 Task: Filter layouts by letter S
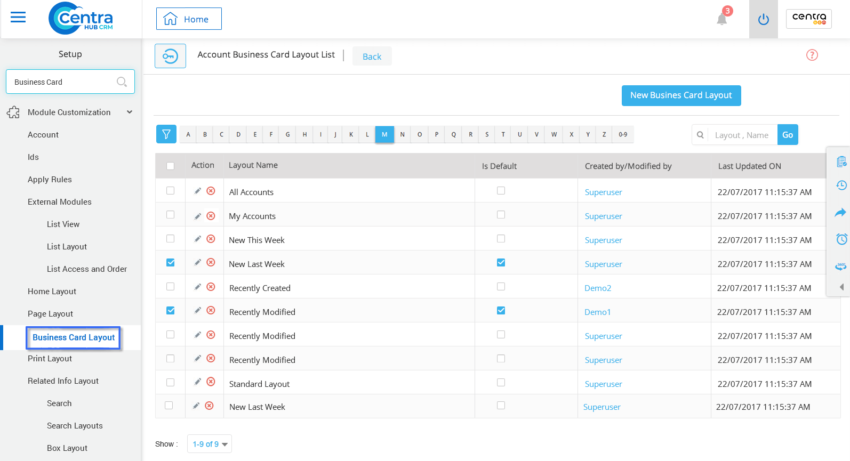(x=487, y=134)
